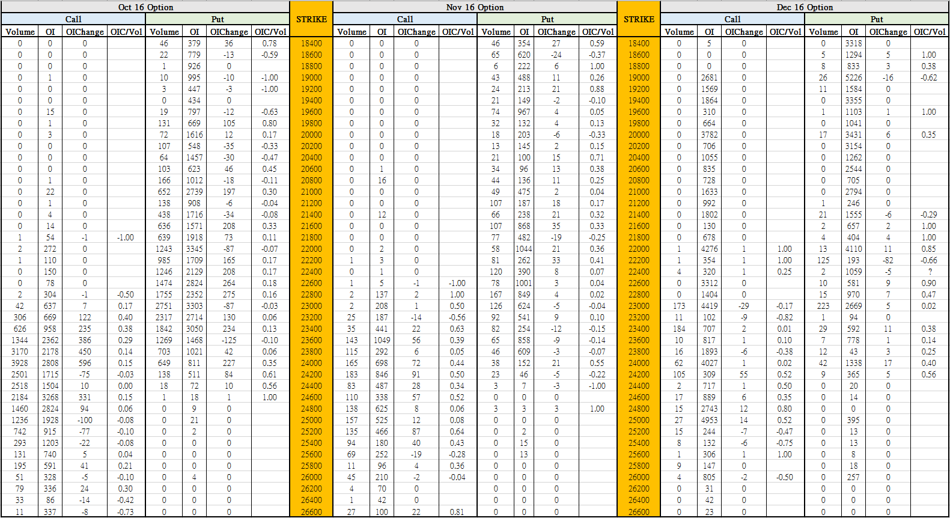950x518 pixels.
Task: Click the Oct Call Volume column header
Action: [x=20, y=32]
